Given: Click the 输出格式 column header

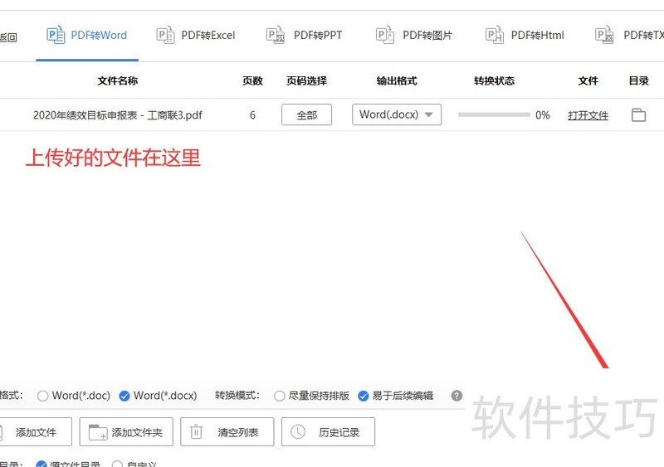Looking at the screenshot, I should click(397, 80).
